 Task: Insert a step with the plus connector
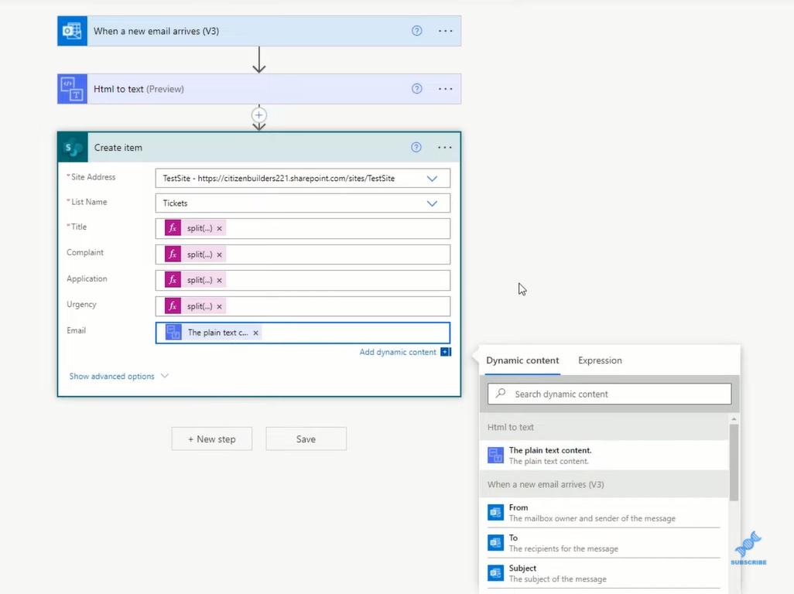258,114
